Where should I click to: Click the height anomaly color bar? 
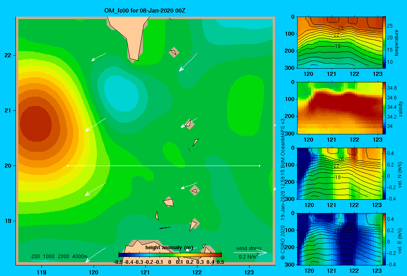click(170, 255)
